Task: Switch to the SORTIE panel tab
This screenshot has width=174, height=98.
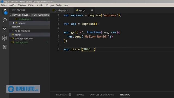Action: coord(80,95)
